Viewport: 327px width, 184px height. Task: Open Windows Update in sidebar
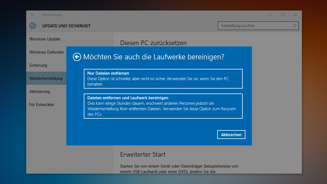point(45,39)
